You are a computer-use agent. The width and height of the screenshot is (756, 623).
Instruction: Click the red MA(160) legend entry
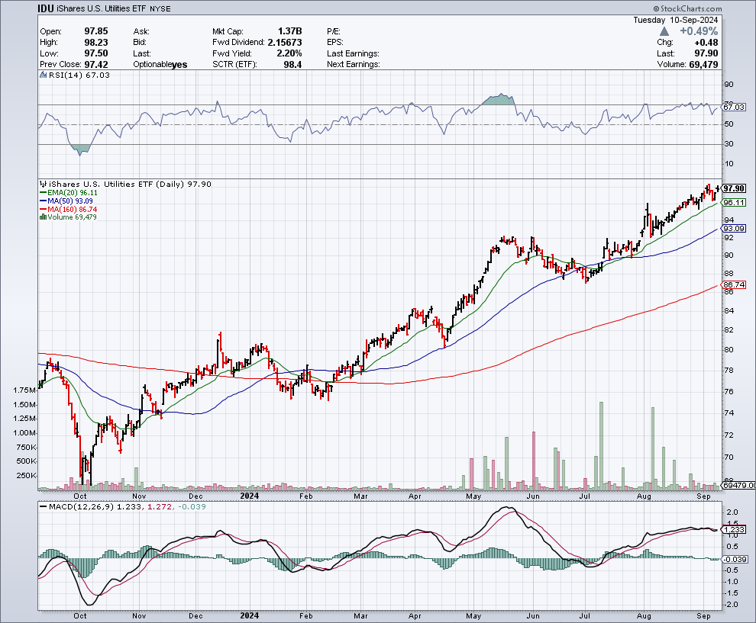point(70,209)
